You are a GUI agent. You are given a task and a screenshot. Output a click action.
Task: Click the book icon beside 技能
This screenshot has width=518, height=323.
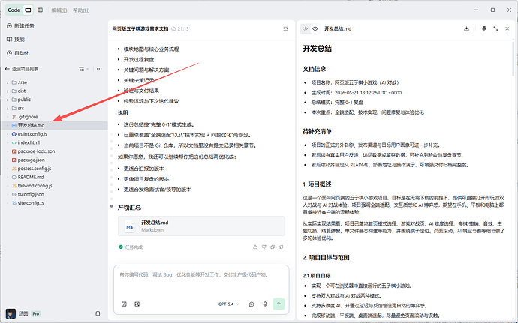pos(9,40)
